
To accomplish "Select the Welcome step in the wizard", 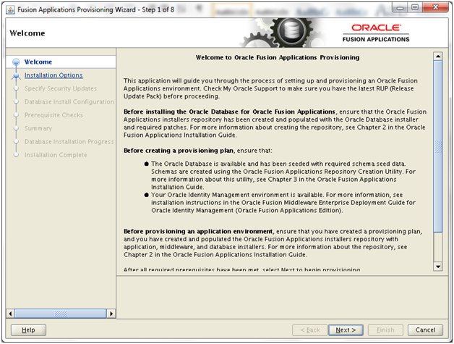I will [x=38, y=62].
